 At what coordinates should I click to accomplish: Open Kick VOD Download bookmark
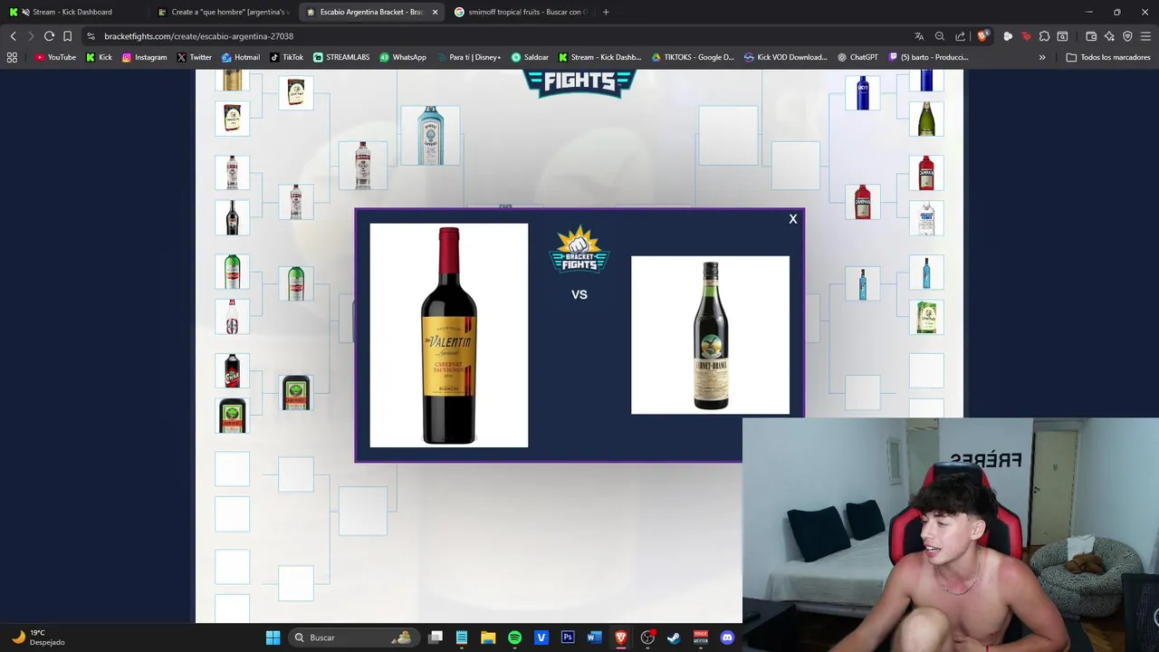click(785, 57)
